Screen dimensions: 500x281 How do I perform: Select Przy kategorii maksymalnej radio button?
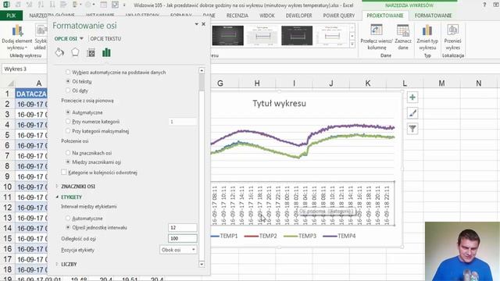[x=68, y=130]
